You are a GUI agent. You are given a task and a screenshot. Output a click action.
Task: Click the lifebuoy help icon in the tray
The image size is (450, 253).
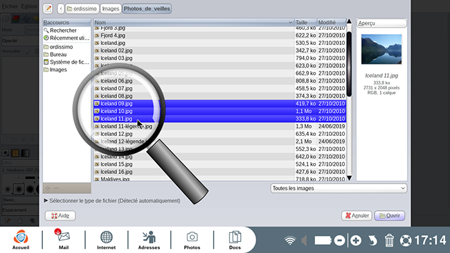[x=406, y=241]
